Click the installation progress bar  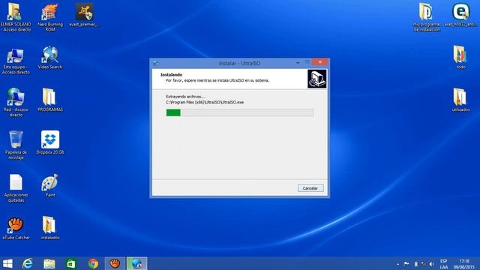(240, 112)
